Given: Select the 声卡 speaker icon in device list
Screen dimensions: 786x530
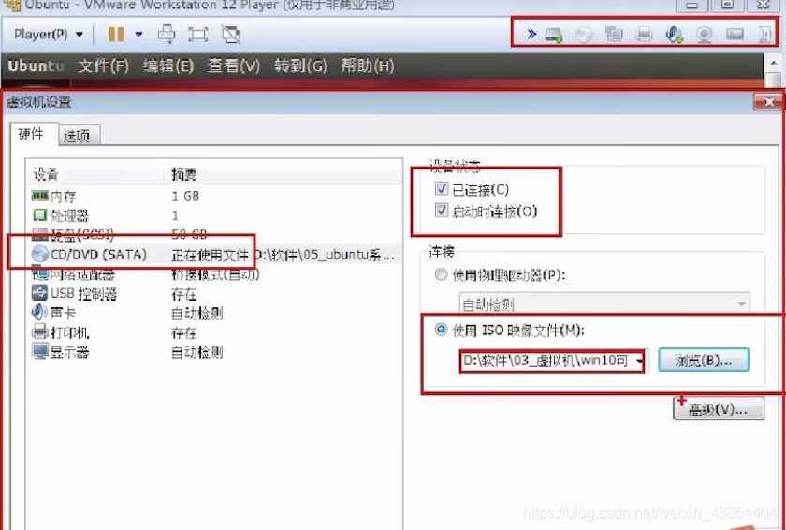Looking at the screenshot, I should pyautogui.click(x=39, y=313).
